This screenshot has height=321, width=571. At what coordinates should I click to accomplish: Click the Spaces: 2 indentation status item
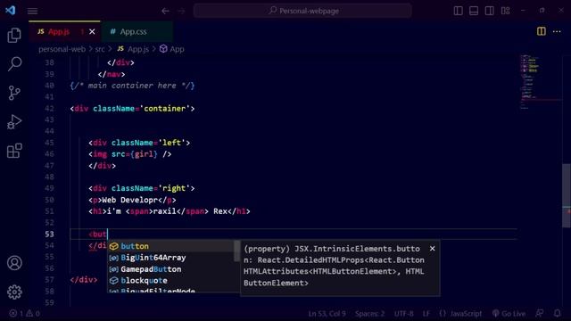(369, 313)
